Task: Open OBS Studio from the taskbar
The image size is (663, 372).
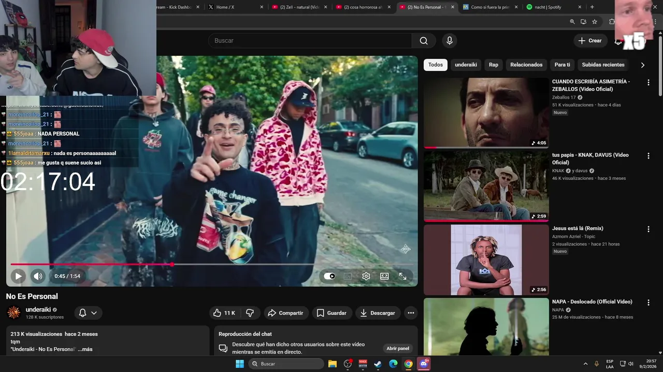Action: point(348,364)
